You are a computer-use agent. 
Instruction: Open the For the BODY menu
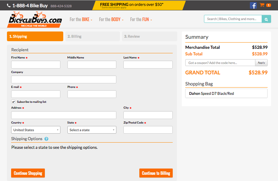coord(111,19)
